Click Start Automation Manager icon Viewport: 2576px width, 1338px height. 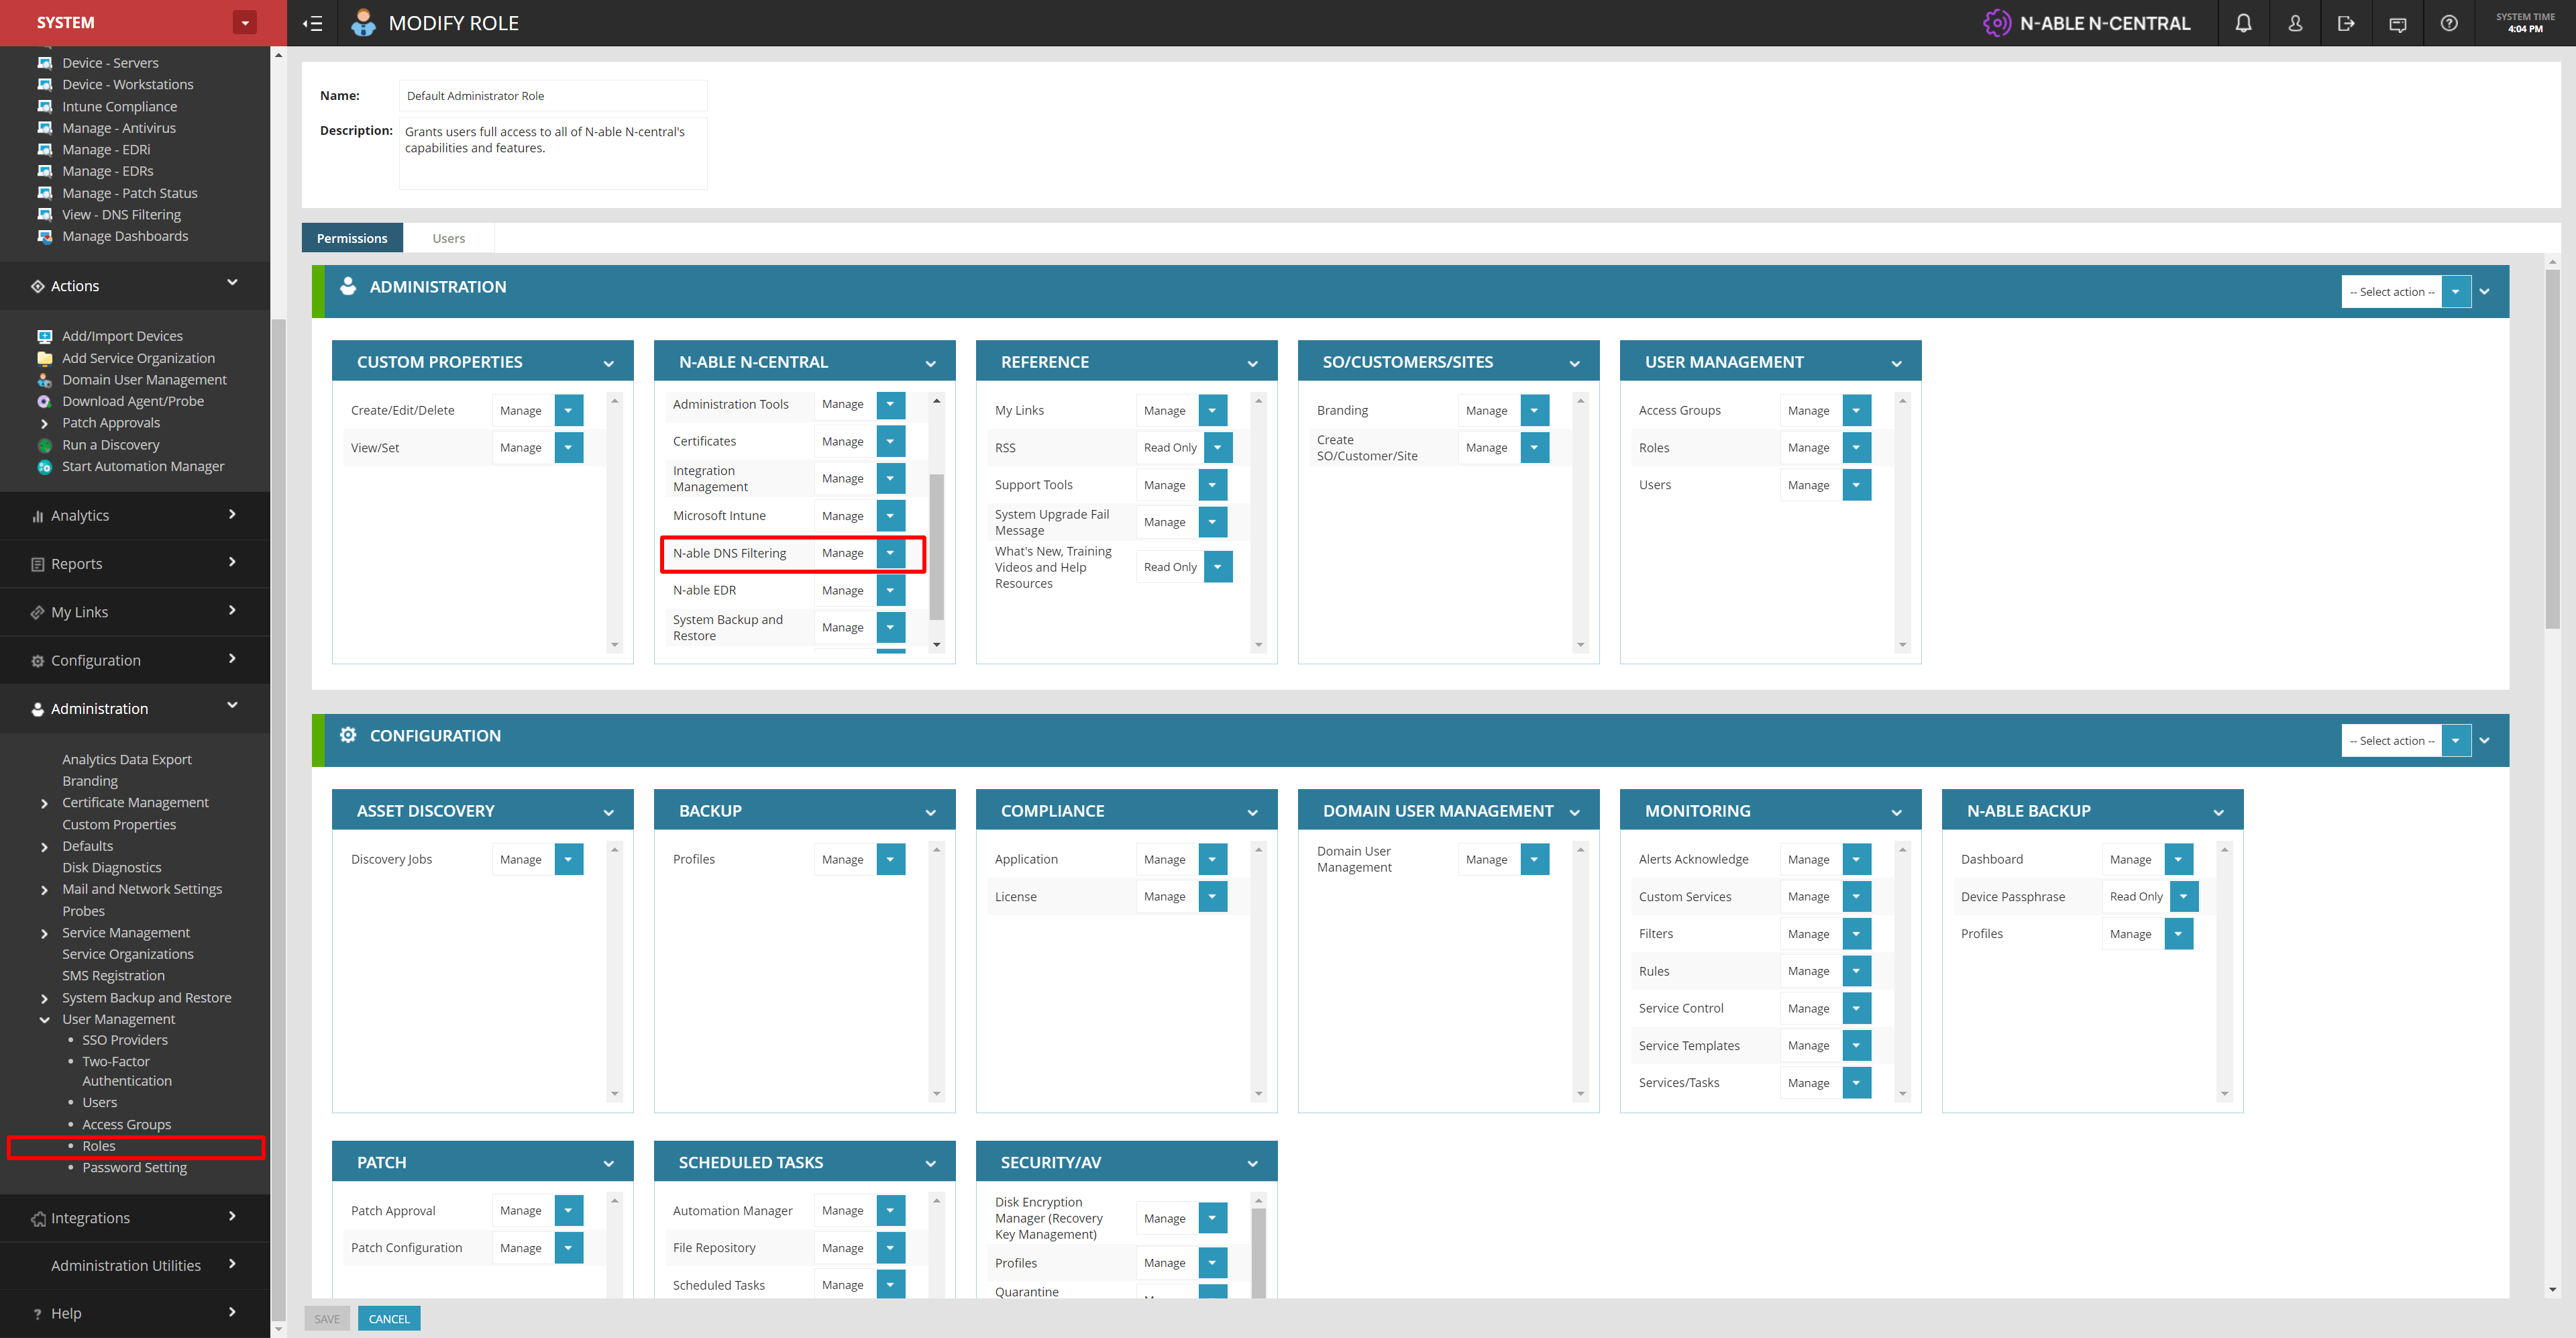45,467
